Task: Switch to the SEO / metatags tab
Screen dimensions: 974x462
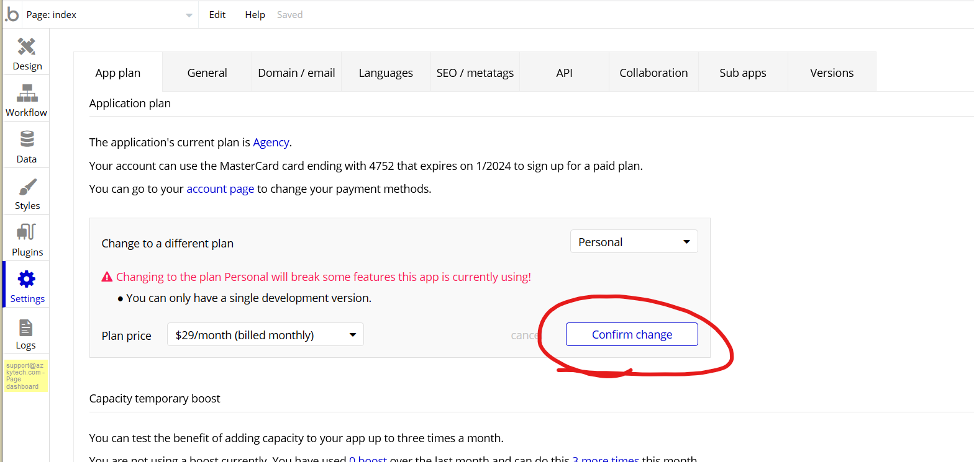Action: pos(475,73)
